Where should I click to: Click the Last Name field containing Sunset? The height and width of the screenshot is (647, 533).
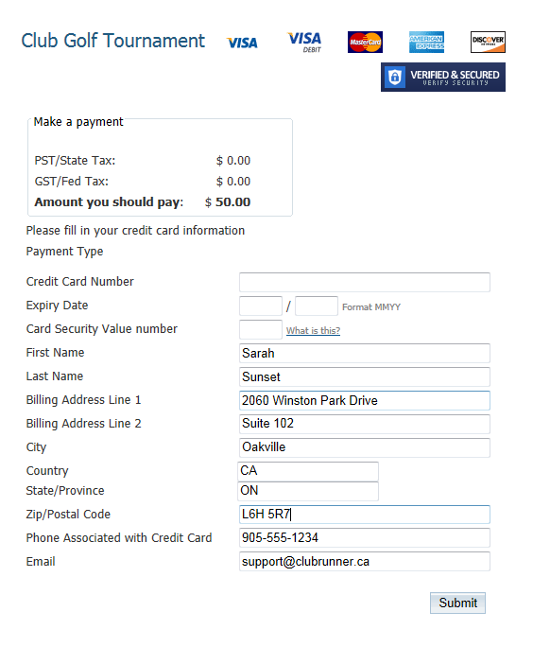[365, 376]
